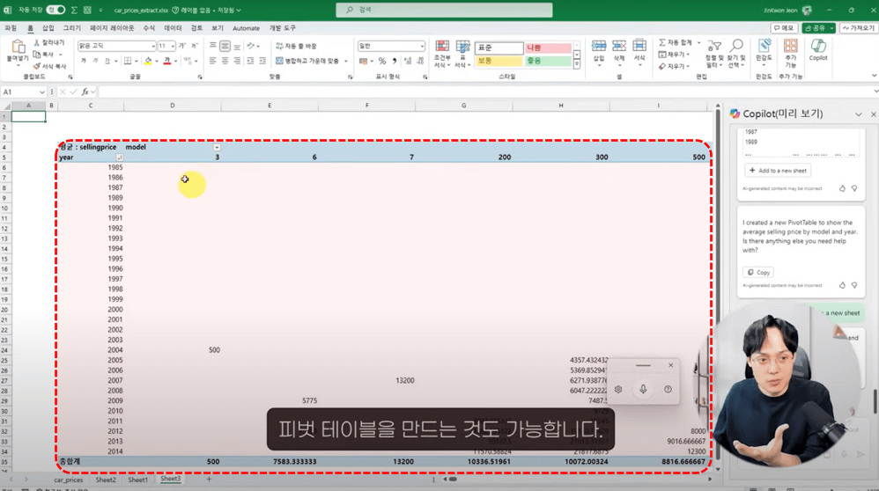Open Conditional Formatting icon
This screenshot has width=879, height=491.
point(442,48)
